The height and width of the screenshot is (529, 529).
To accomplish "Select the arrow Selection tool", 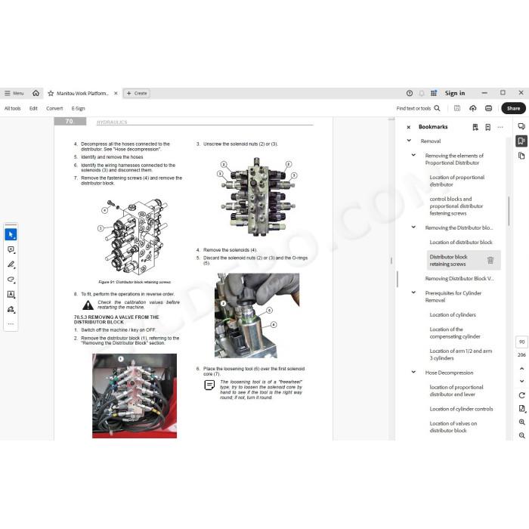I will click(x=11, y=234).
